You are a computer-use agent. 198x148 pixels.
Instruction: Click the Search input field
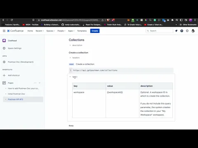click(159, 31)
